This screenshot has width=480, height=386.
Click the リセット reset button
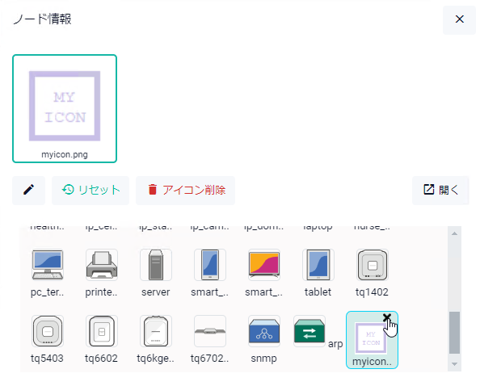tap(91, 191)
